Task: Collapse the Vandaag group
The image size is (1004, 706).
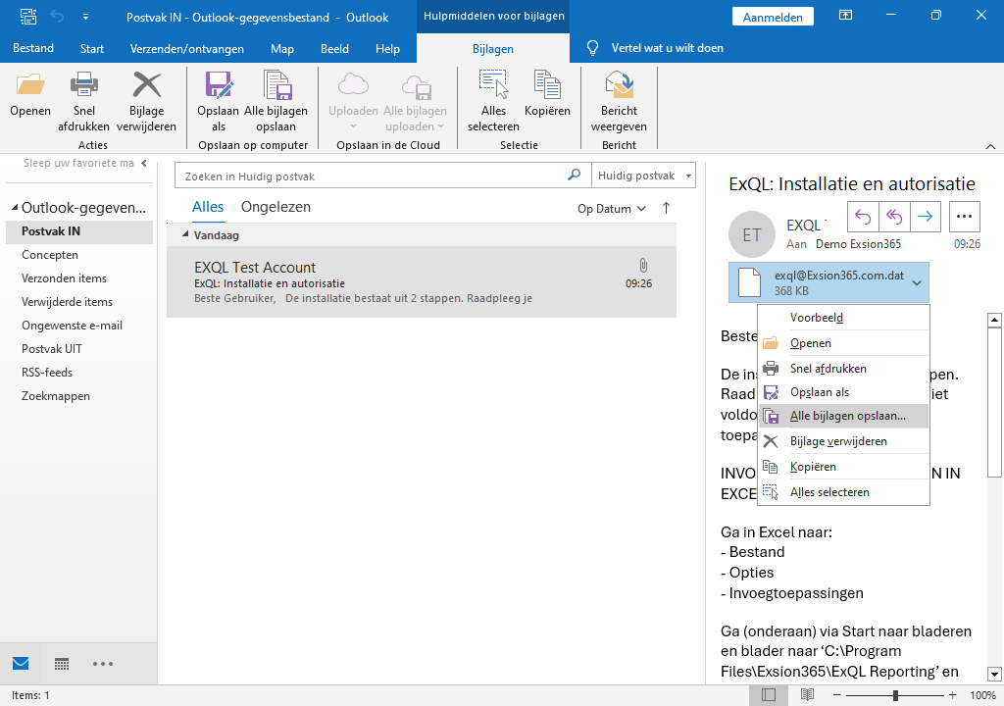Action: [185, 234]
